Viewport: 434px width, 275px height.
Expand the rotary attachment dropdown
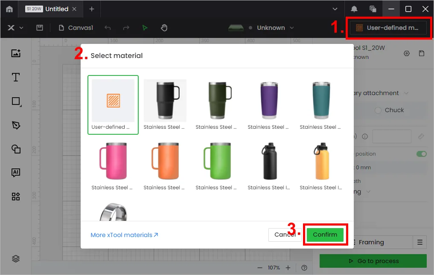click(x=406, y=93)
